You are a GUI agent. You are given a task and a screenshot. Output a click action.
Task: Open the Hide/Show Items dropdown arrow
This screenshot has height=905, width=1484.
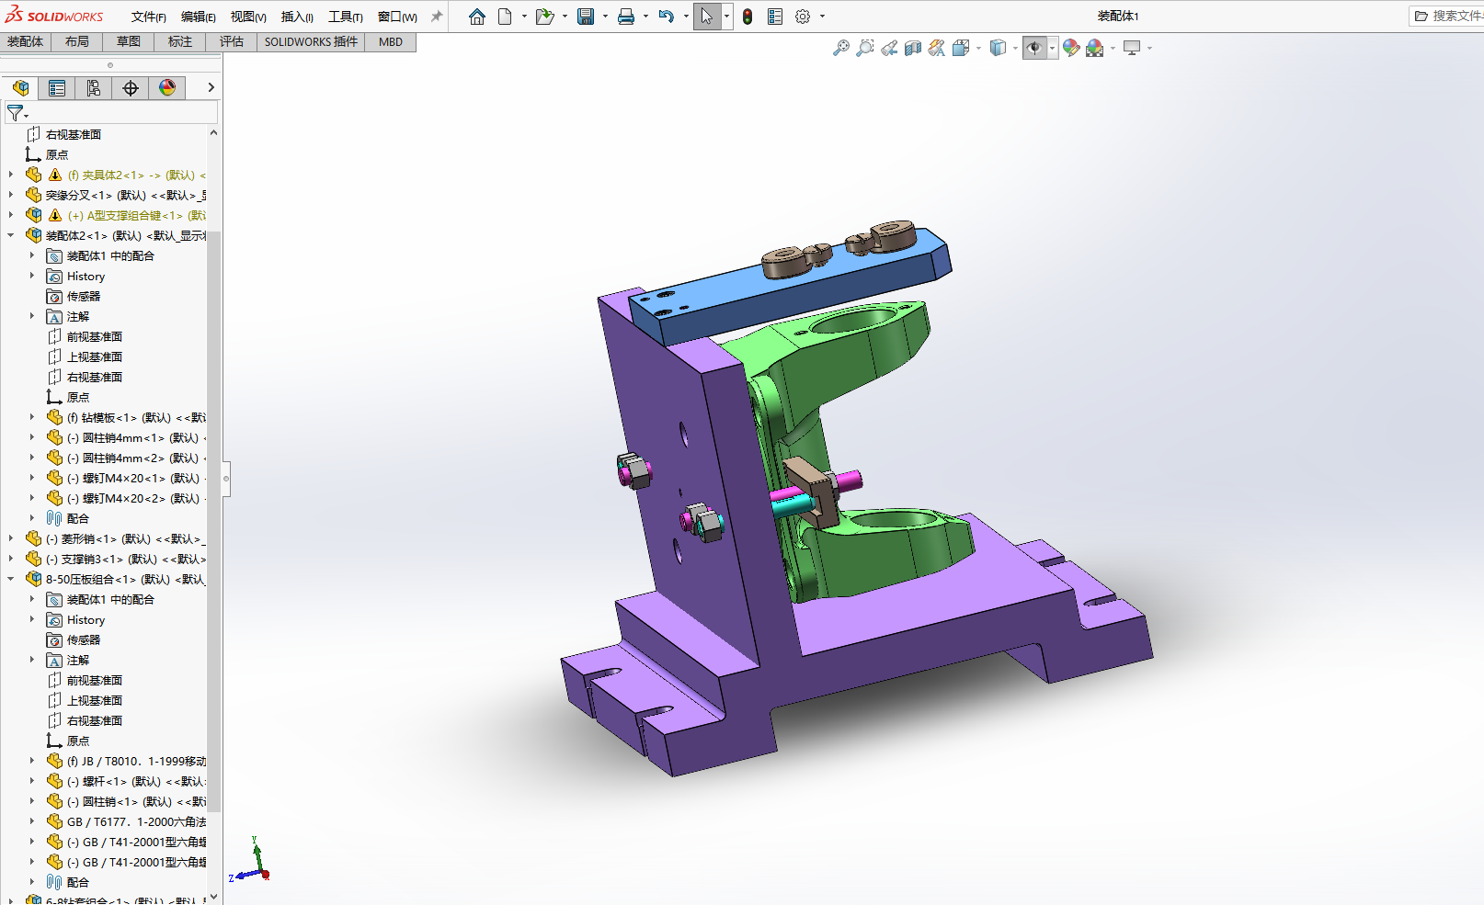click(1052, 48)
